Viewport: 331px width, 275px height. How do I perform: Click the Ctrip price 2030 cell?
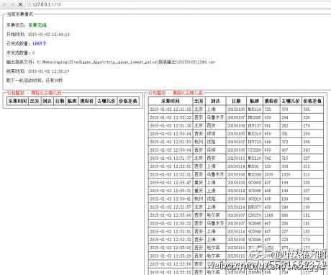[x=271, y=174]
